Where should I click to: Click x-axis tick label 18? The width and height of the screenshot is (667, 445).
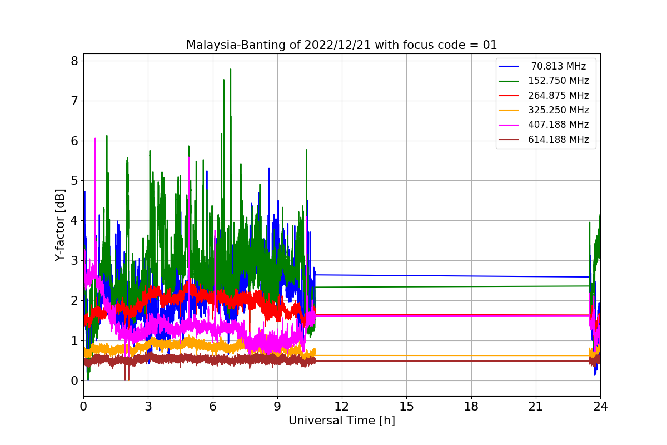(471, 407)
